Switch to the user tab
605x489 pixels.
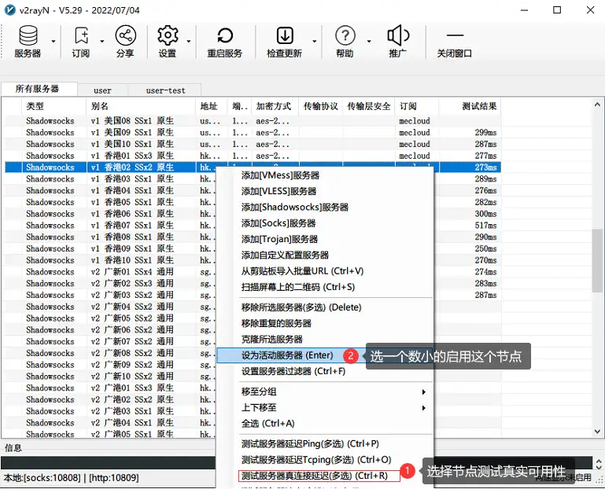pyautogui.click(x=102, y=90)
